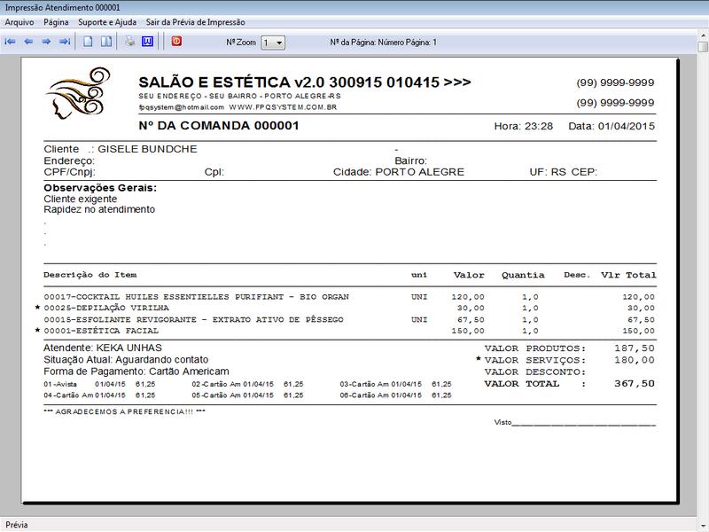Click 'AGRADECEMOS A PREFERENCIA!!!' text
This screenshot has width=709, height=532.
tap(124, 411)
